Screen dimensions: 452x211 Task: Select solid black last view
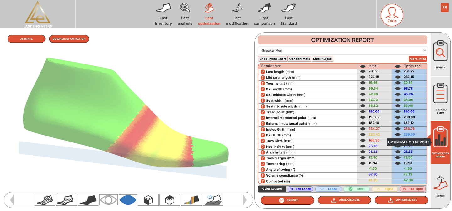coord(88,200)
